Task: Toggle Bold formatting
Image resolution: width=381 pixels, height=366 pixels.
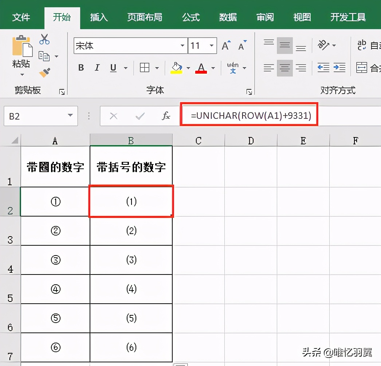Action: tap(81, 67)
